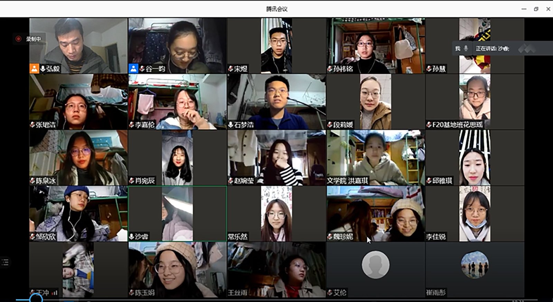Select the 文学院 洪嘉琪 video tile
The width and height of the screenshot is (553, 302).
pyautogui.click(x=376, y=157)
